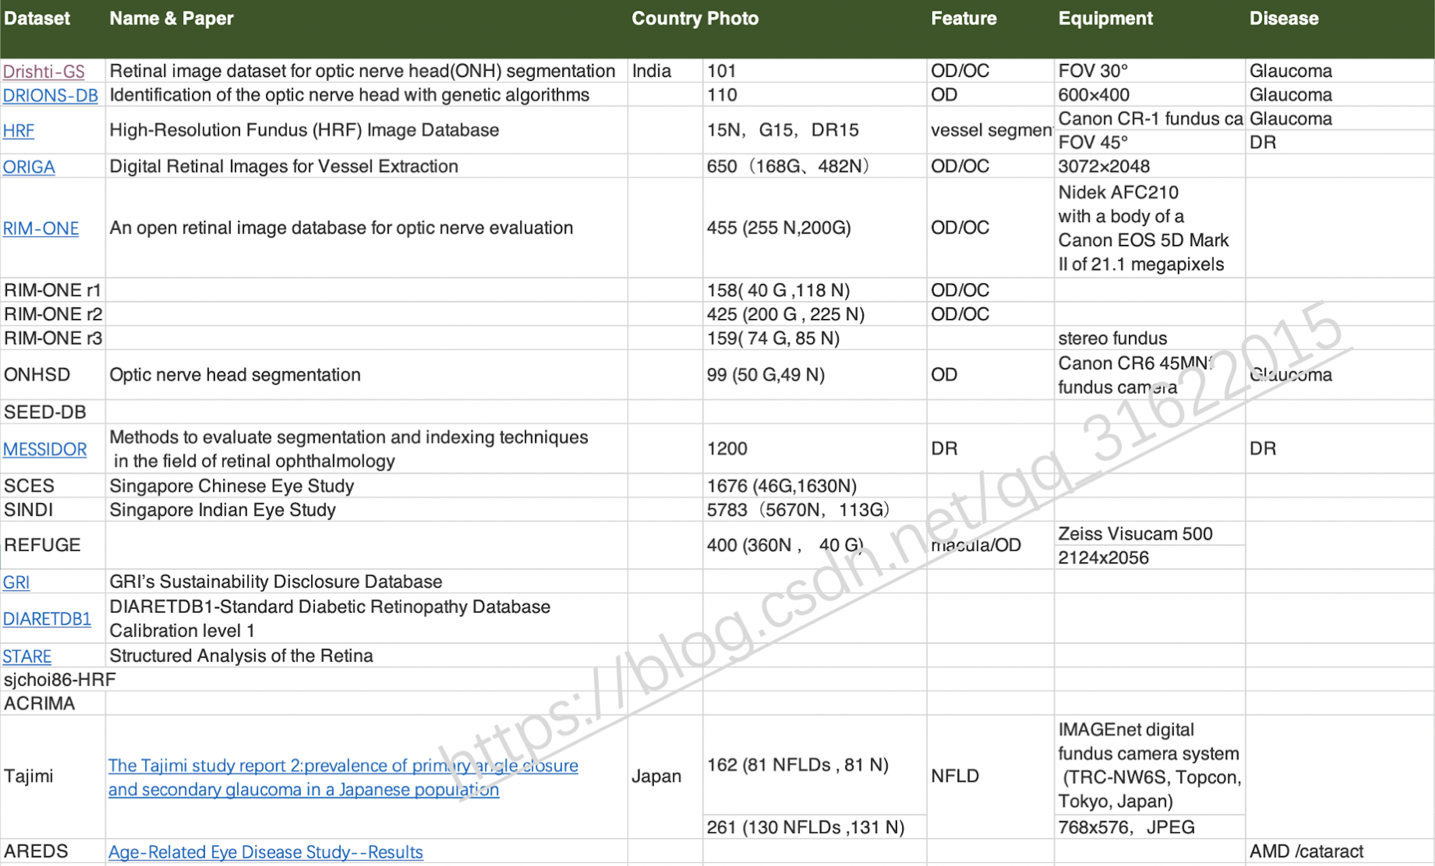This screenshot has height=866, width=1435.
Task: Select the 2124x2056 equipment cell
Action: (1149, 558)
